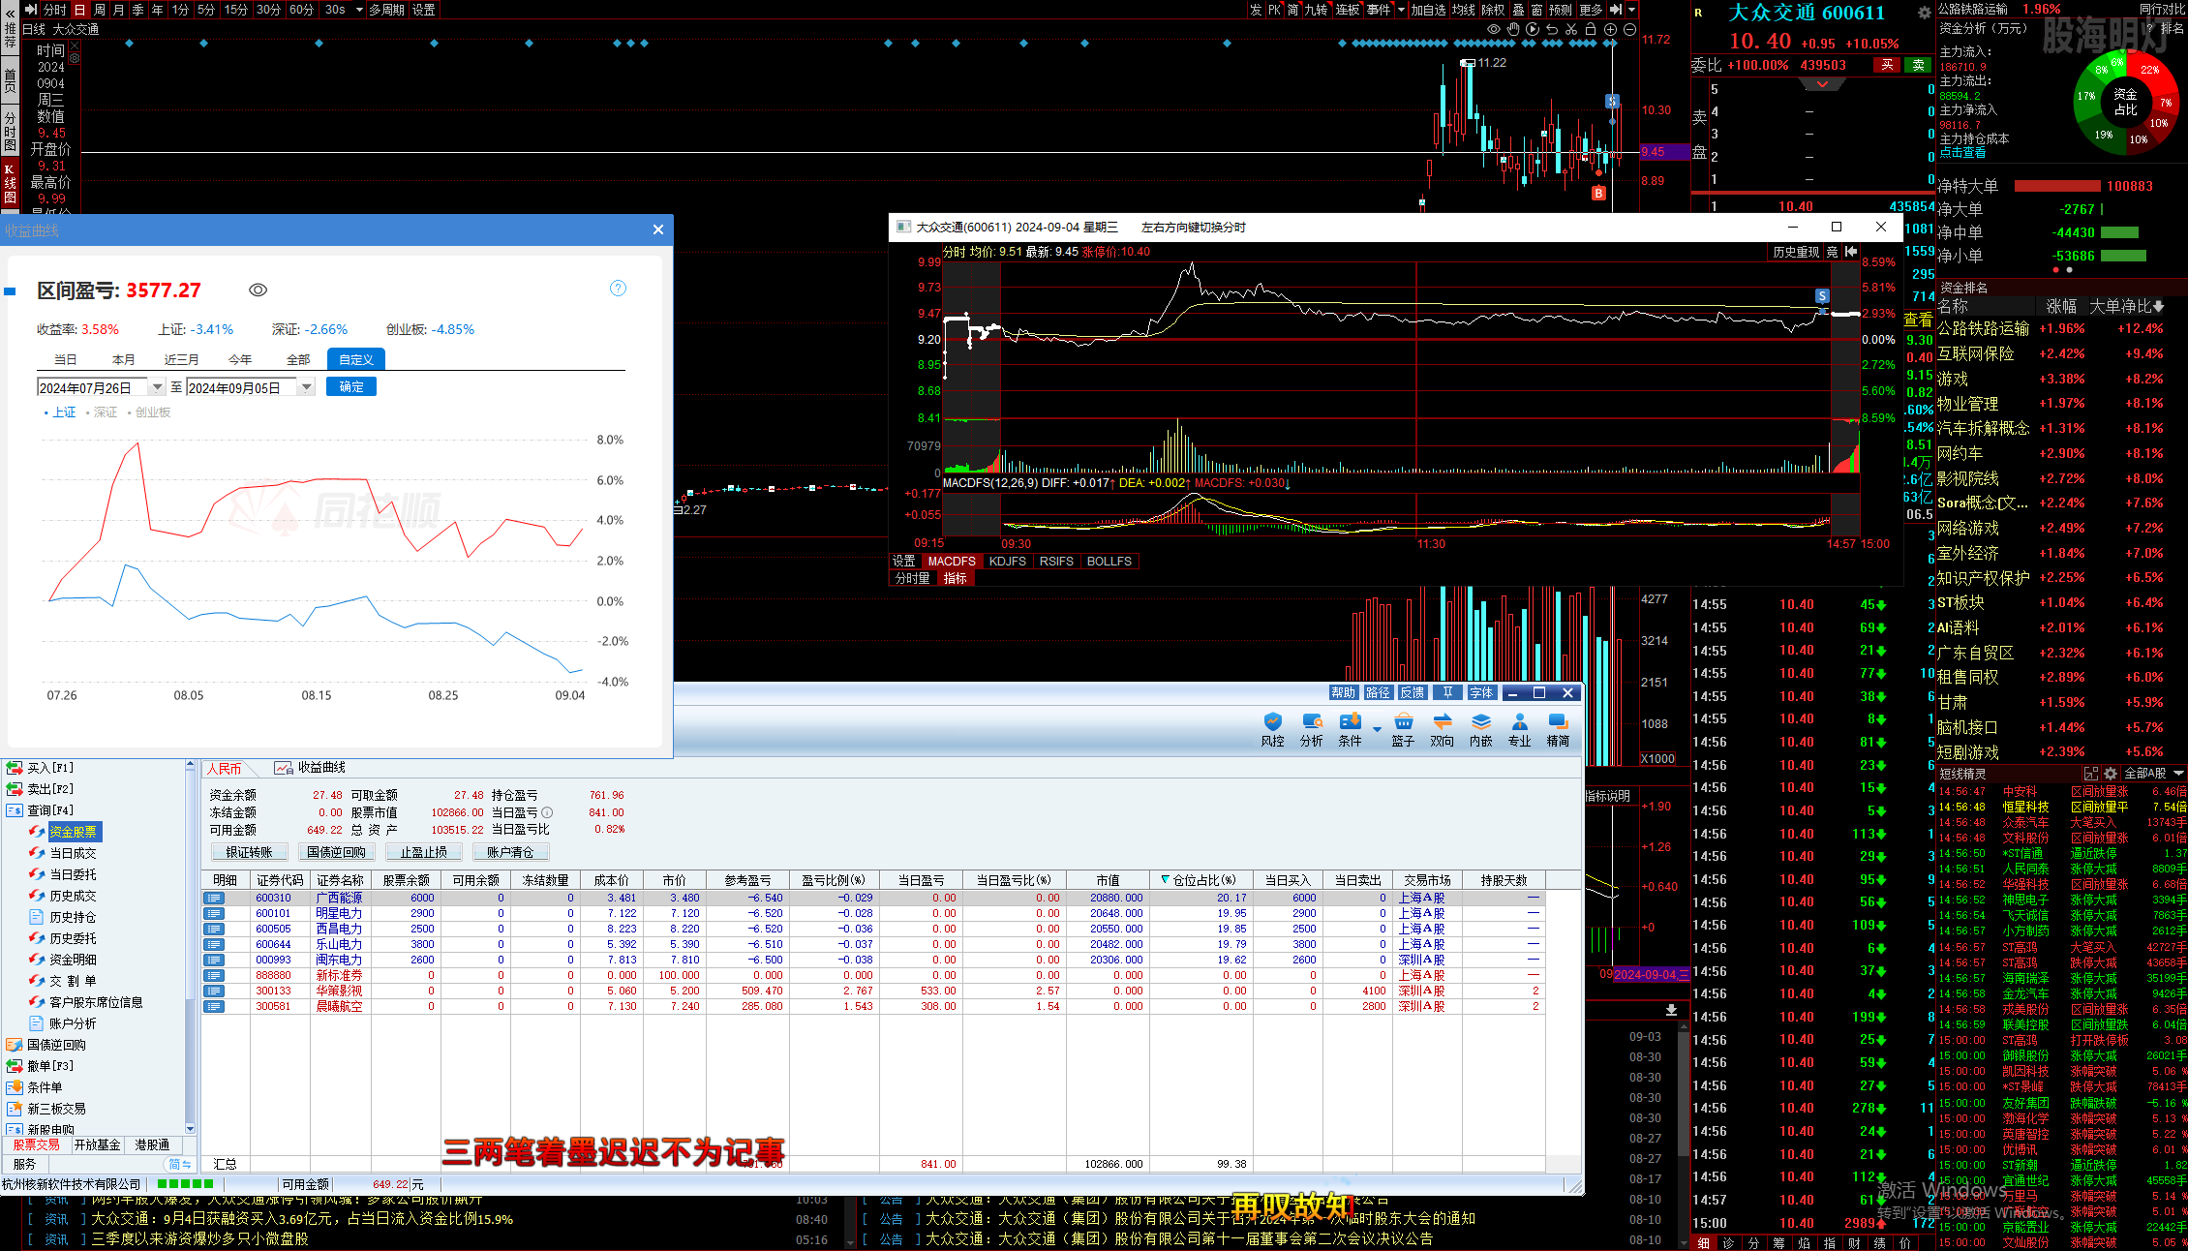This screenshot has width=2188, height=1251.
Task: Switch to 专业 professional mode
Action: point(1519,730)
